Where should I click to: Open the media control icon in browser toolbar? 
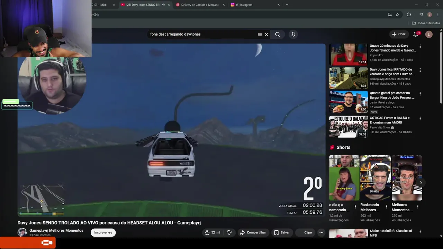click(421, 15)
